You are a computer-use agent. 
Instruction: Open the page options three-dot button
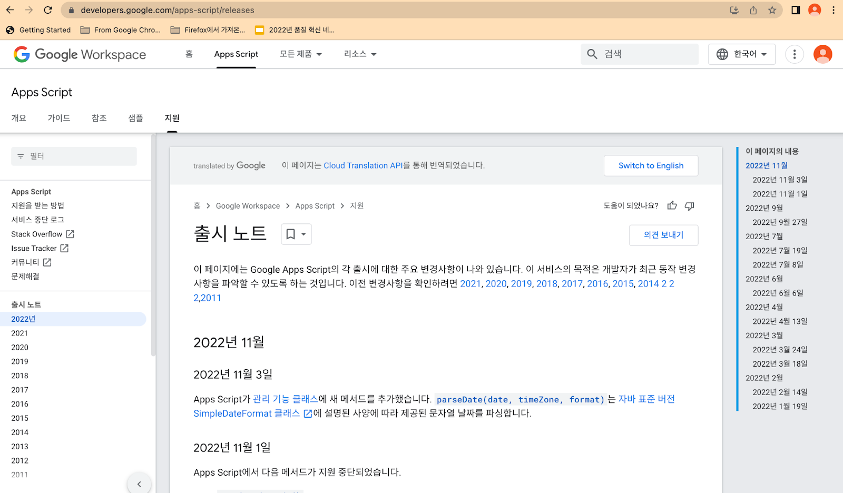click(x=795, y=54)
